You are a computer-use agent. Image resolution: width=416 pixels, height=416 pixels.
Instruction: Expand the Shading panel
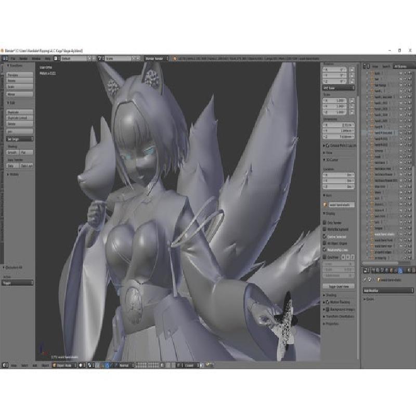(x=330, y=295)
